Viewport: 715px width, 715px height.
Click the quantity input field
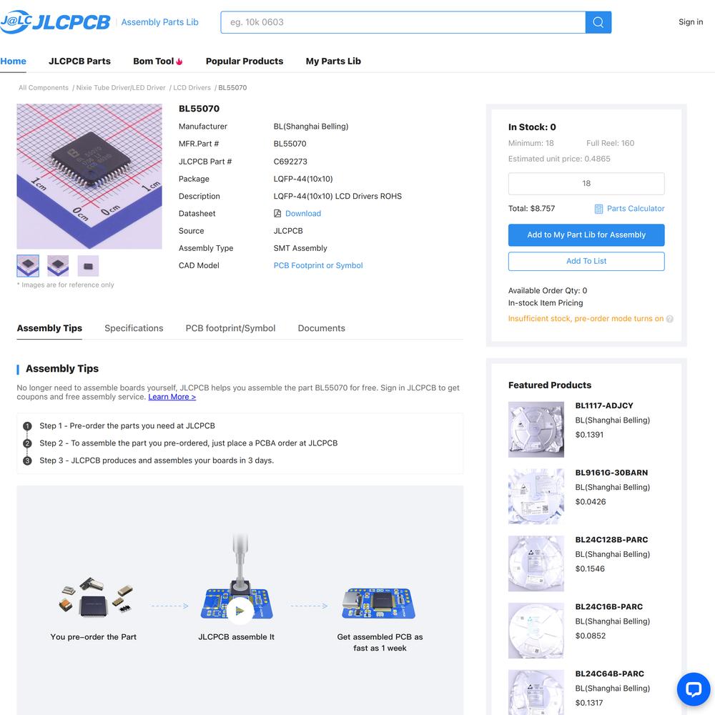586,183
